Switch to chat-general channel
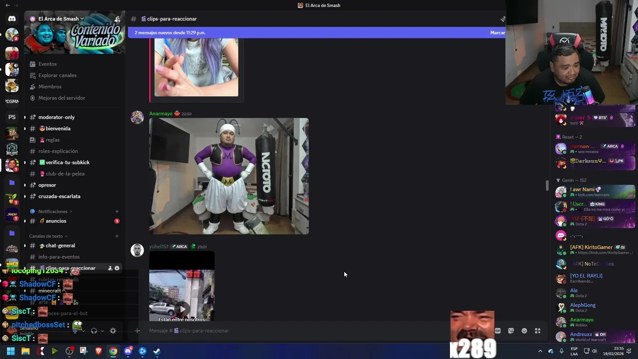 [x=75, y=245]
